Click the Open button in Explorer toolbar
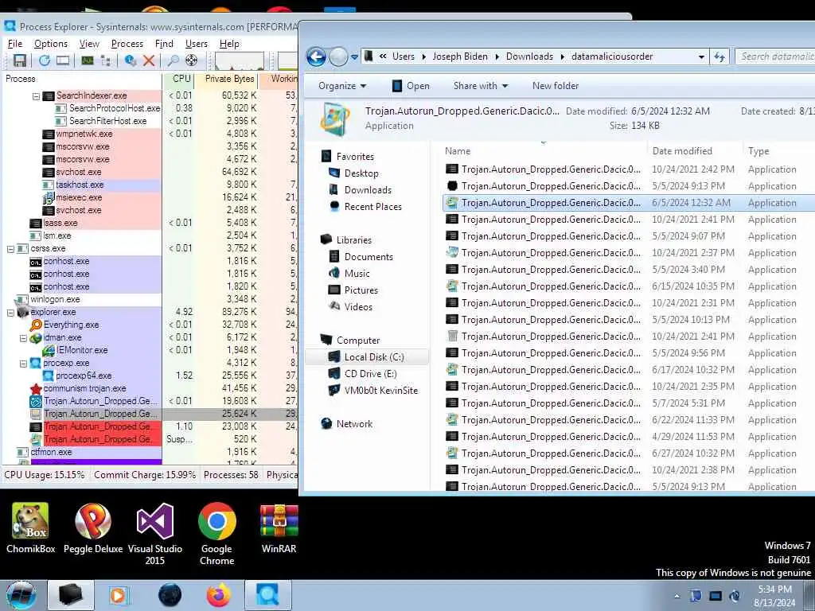 411,86
